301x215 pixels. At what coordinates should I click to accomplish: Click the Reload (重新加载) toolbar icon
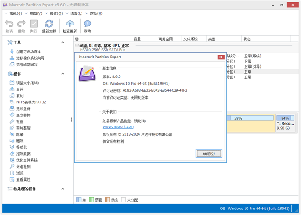[49, 24]
